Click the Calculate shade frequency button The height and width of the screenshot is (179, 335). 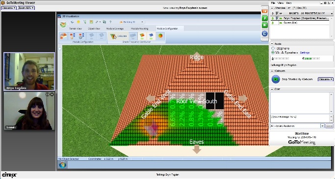pyautogui.click(x=119, y=36)
